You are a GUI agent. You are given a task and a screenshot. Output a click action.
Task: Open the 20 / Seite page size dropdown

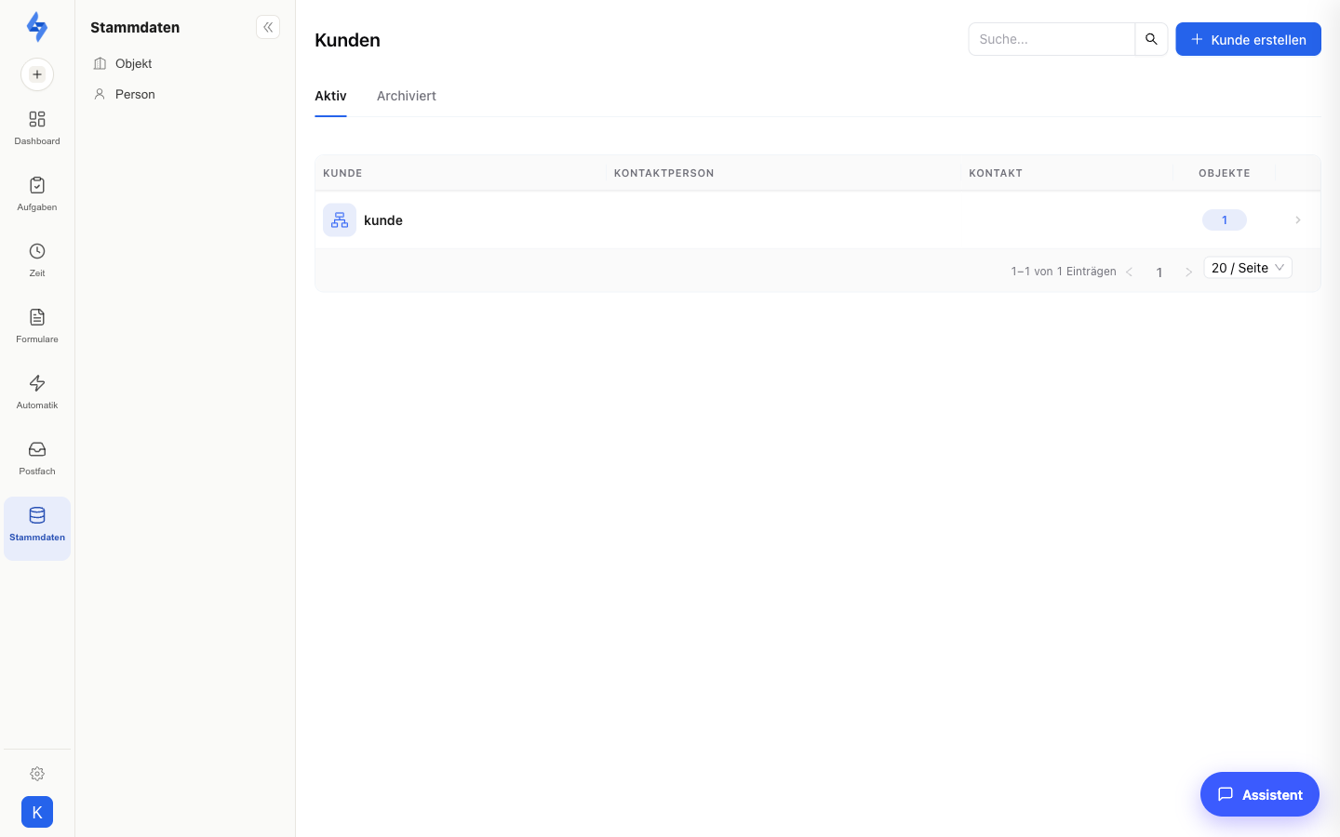coord(1248,268)
